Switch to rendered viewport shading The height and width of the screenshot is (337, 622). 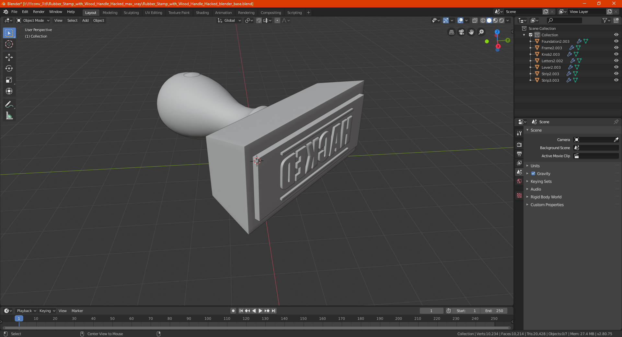[501, 20]
